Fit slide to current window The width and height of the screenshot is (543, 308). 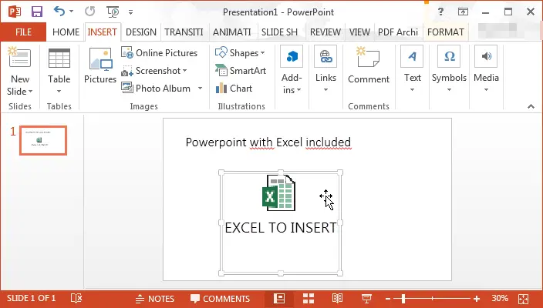tap(523, 299)
